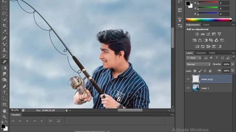Switch to the Channels tab
Image resolution: width=236 pixels, height=132 pixels.
click(201, 53)
